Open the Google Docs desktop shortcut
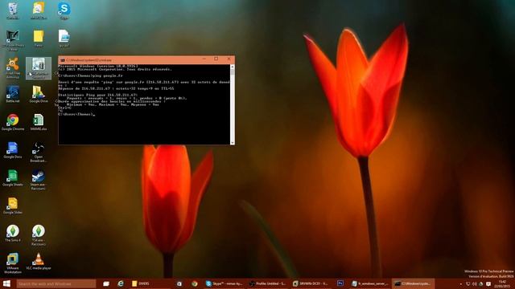Screen dimensions: 515x289 [x=13, y=150]
